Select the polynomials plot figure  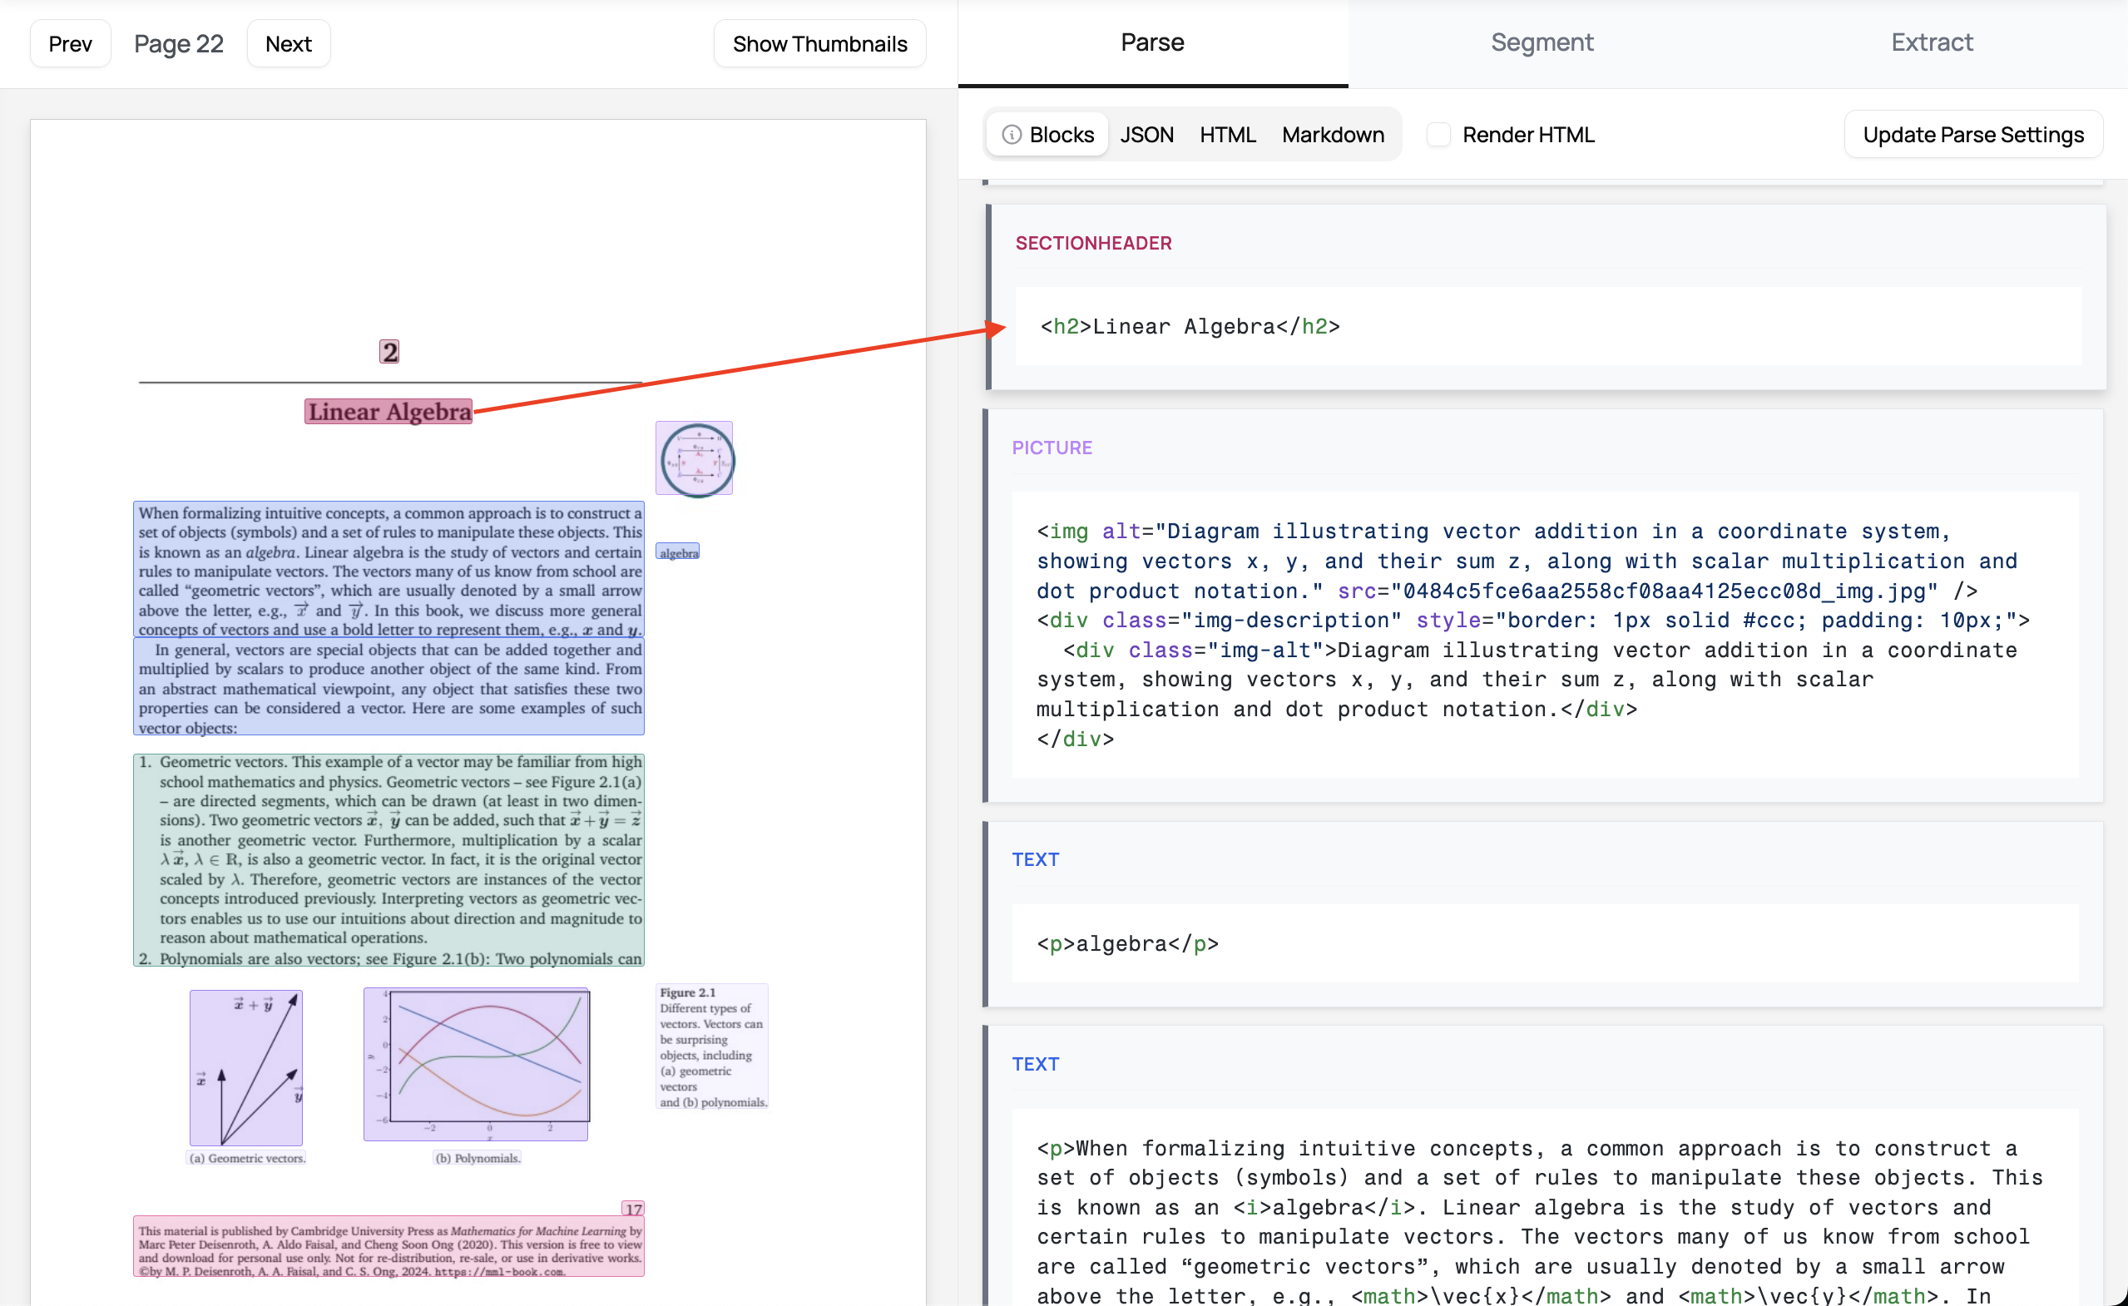477,1064
